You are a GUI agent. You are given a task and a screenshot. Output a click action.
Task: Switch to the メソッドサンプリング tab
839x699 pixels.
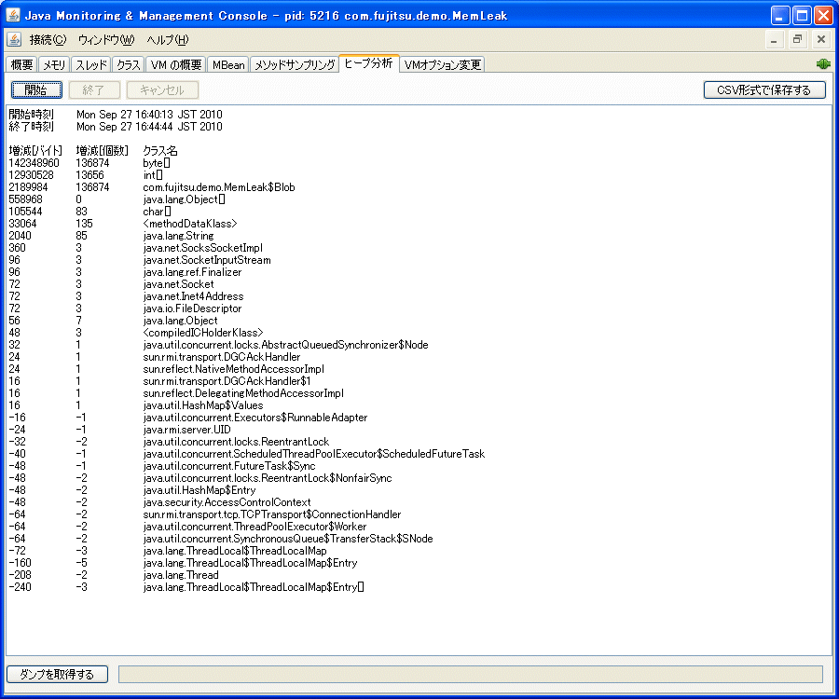tap(295, 64)
